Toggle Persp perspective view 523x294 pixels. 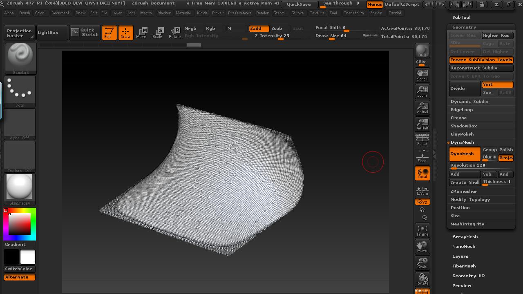422,140
